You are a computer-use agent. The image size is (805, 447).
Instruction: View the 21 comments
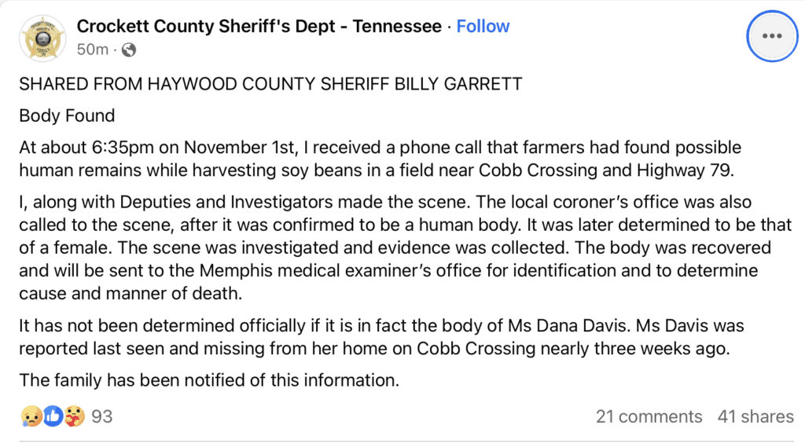click(x=649, y=416)
